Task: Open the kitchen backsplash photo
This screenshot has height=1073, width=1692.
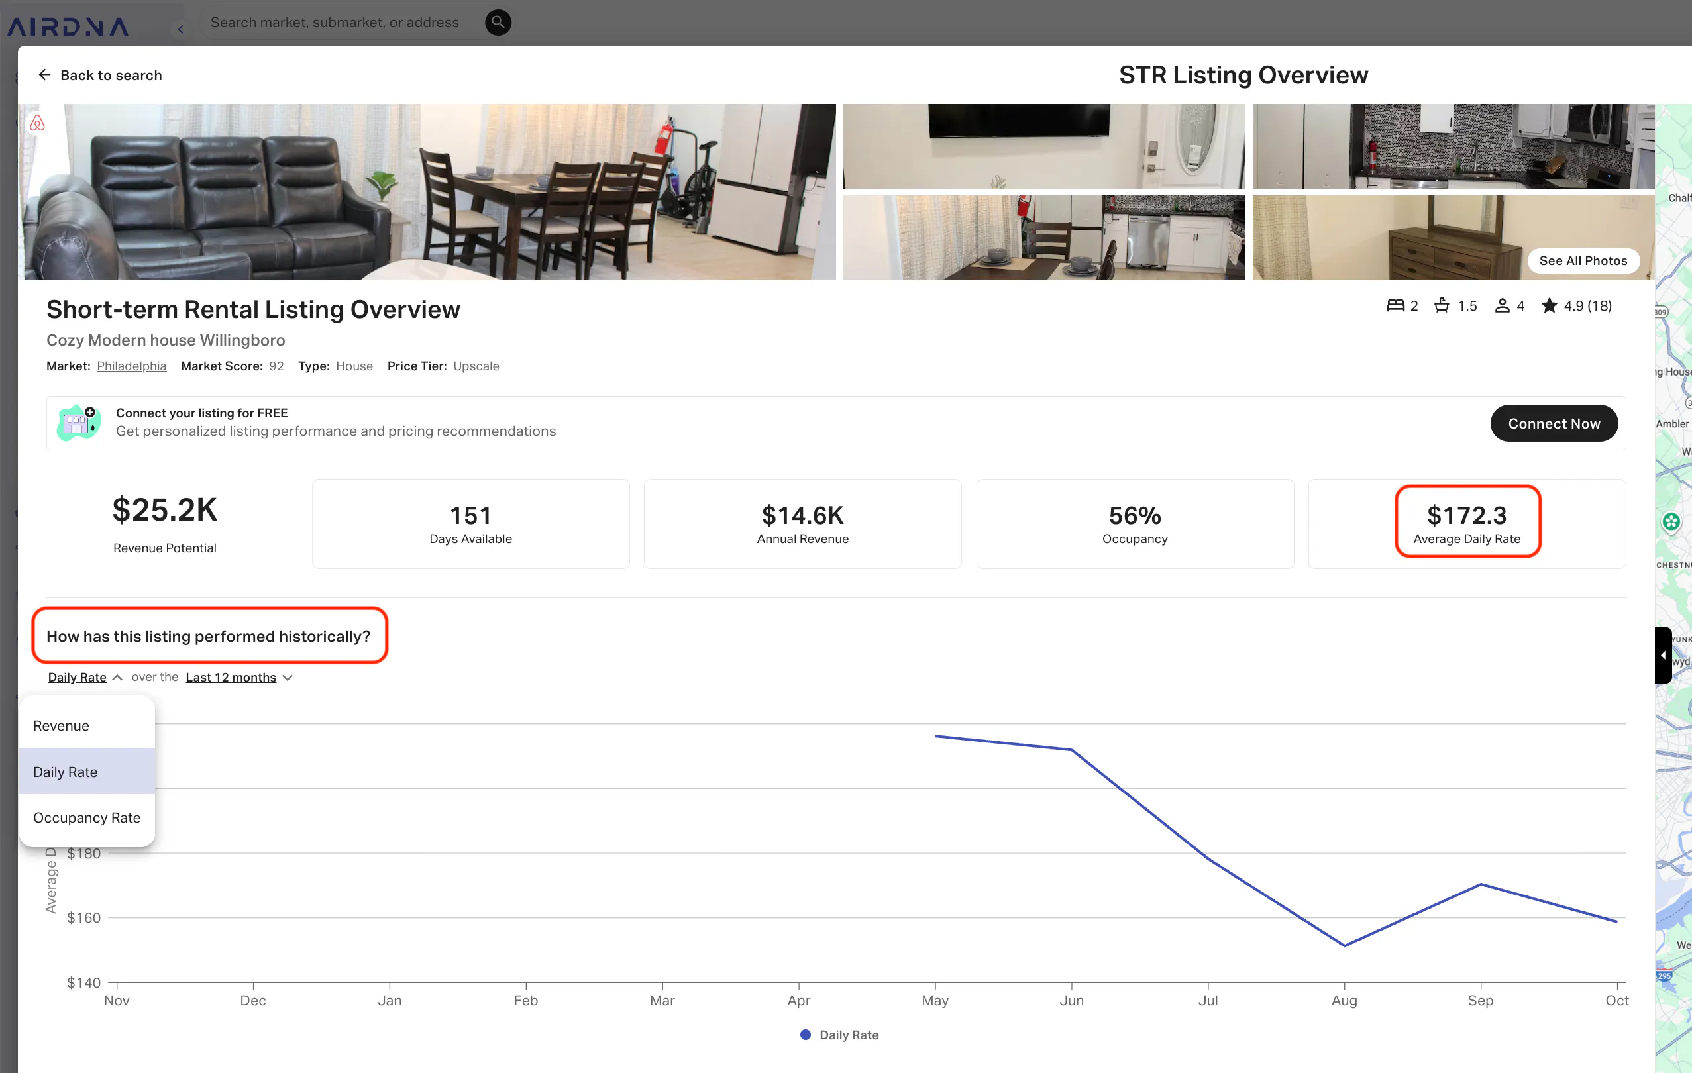Action: click(1453, 146)
